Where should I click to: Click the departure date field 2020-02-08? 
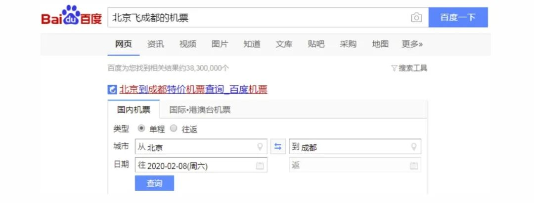click(x=201, y=165)
